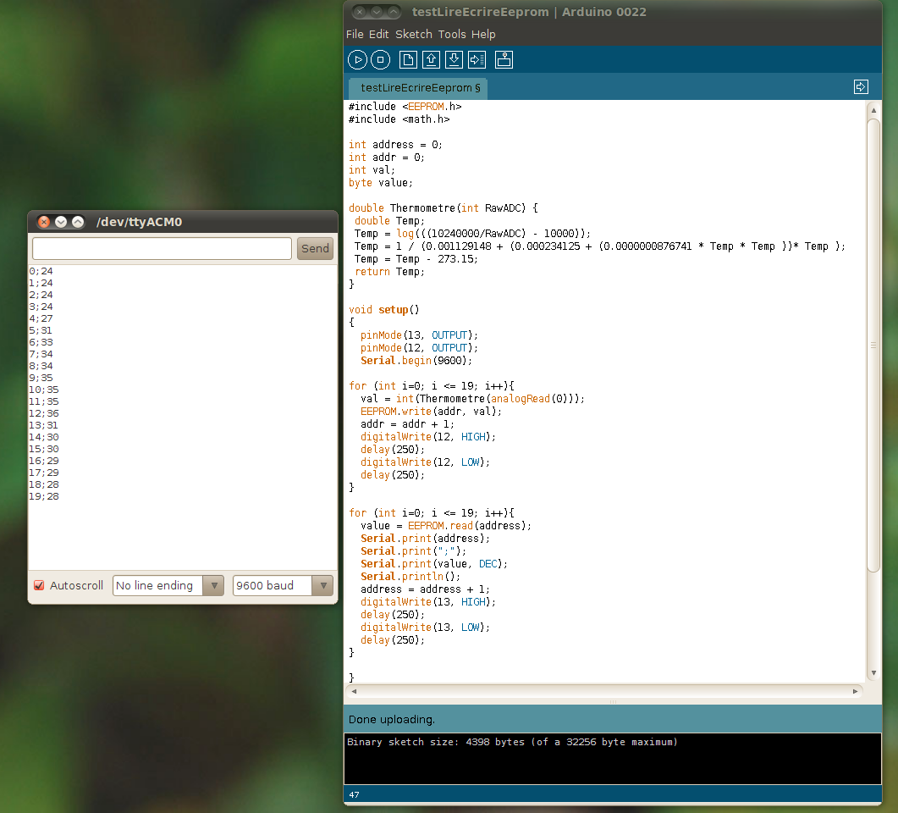Click serial output row '19;28'
Screen dimensions: 898x813
[x=43, y=496]
